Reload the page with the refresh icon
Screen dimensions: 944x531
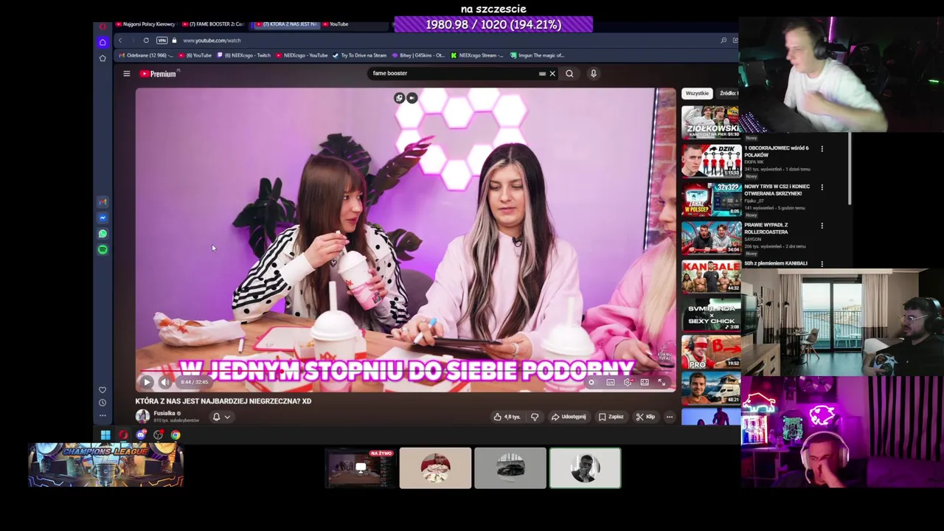[x=146, y=41]
